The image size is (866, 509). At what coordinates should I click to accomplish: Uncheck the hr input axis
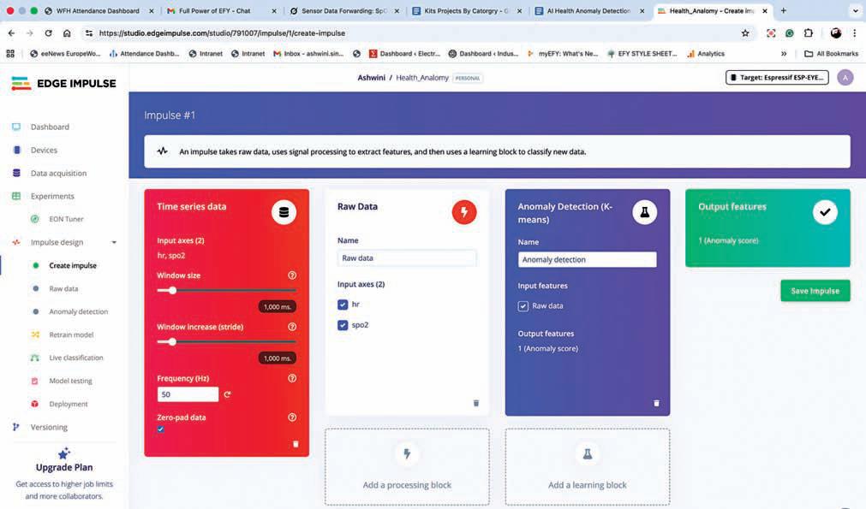(343, 305)
